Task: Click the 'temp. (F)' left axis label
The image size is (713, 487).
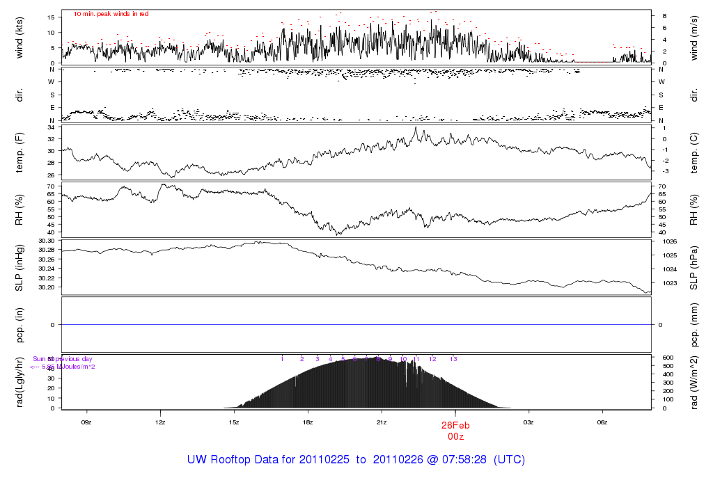Action: 20,151
